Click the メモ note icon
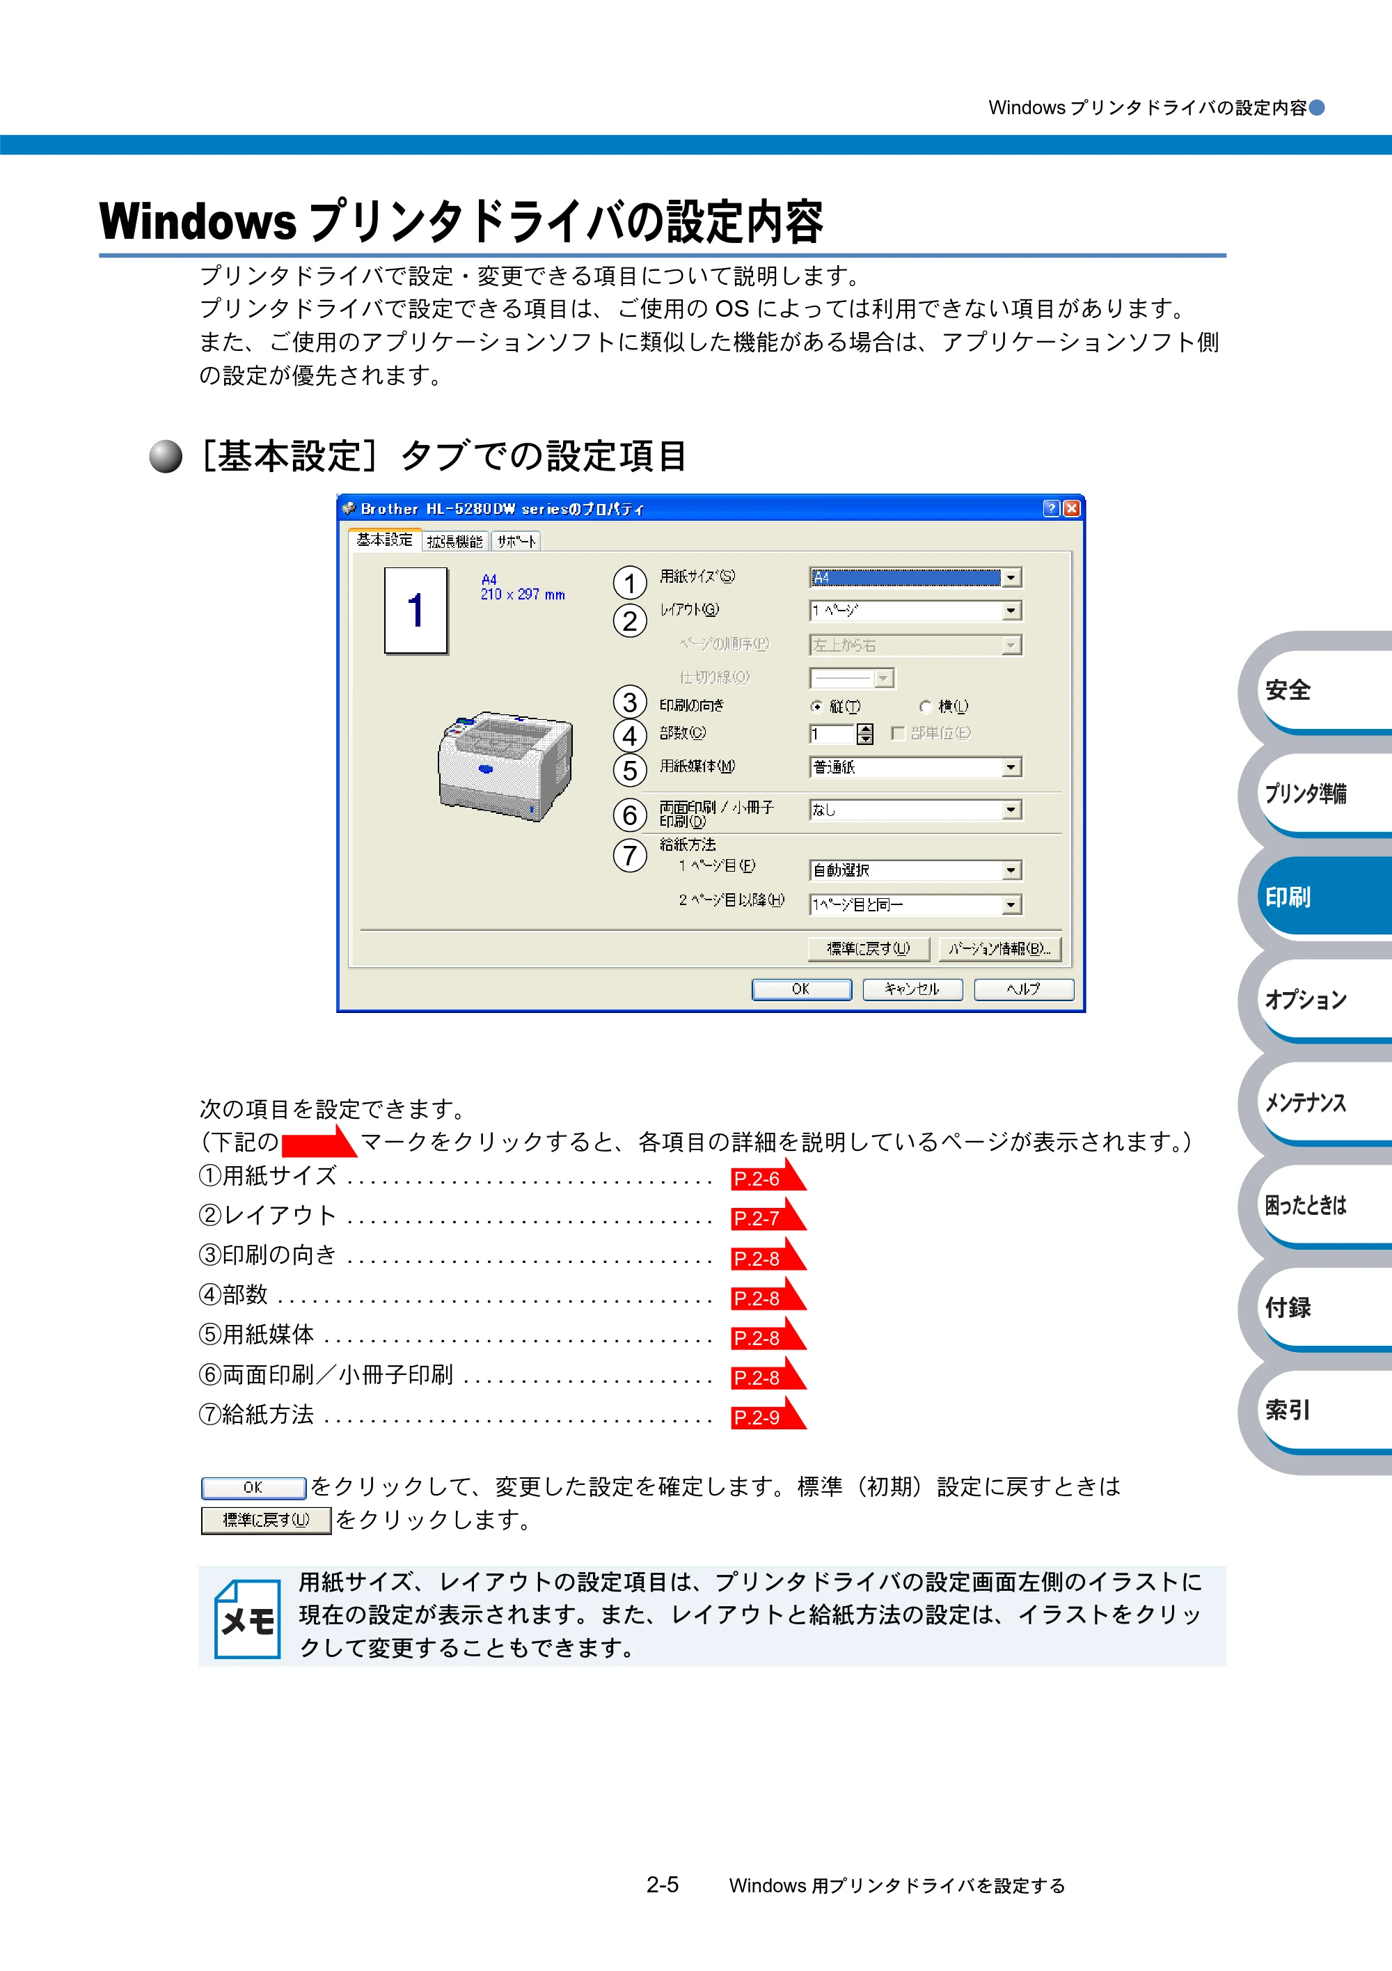The width and height of the screenshot is (1392, 1971). [247, 1619]
